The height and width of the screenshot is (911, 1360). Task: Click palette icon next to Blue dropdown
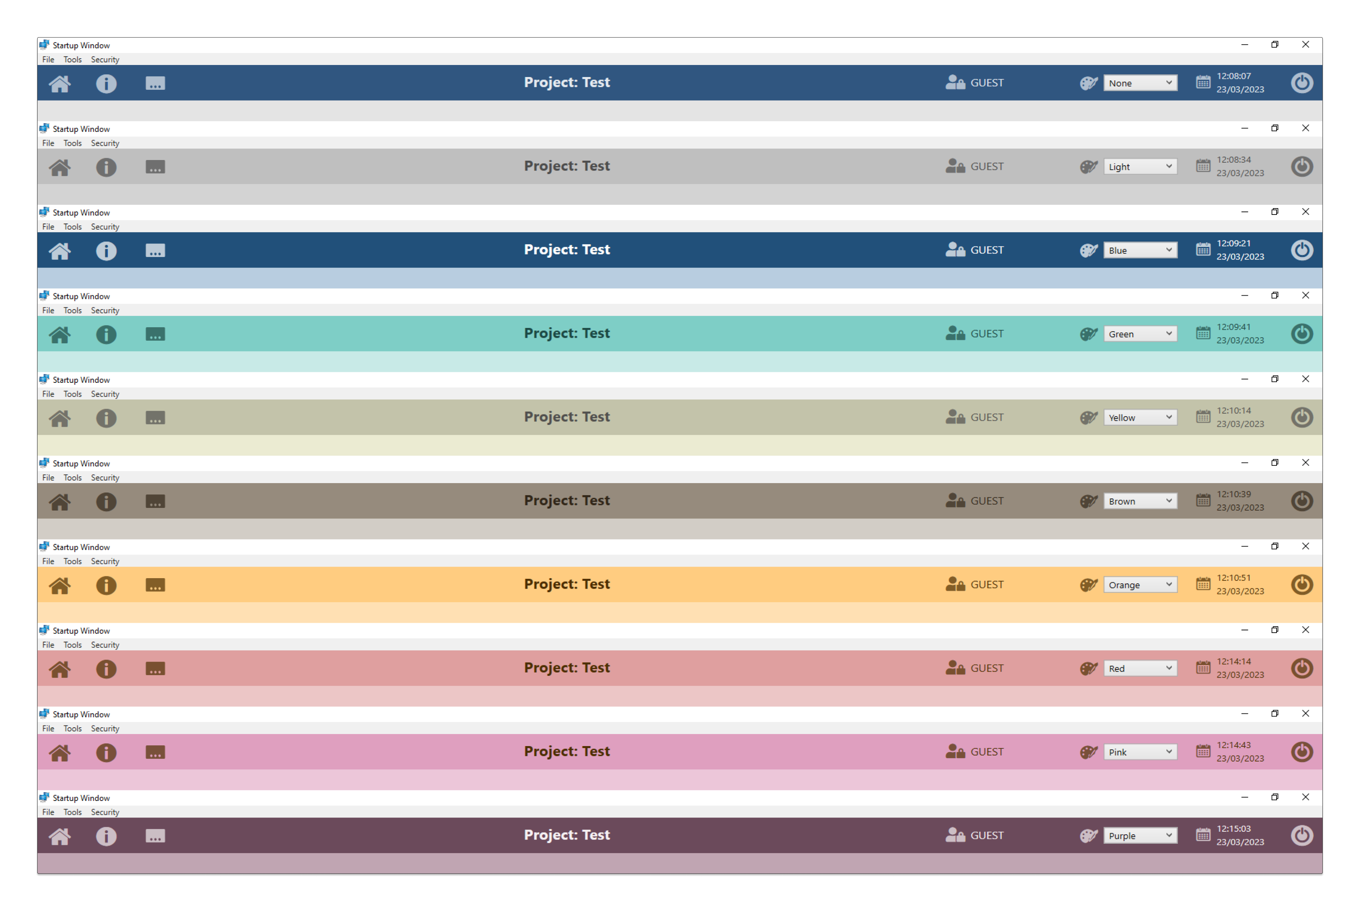coord(1088,251)
